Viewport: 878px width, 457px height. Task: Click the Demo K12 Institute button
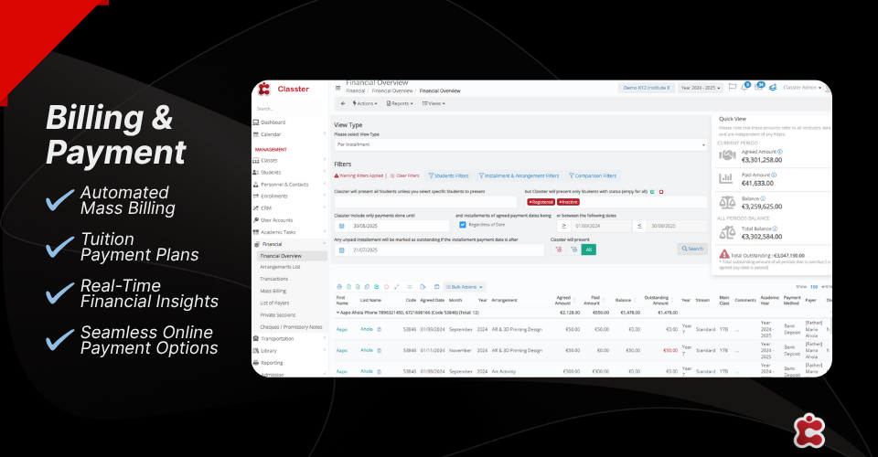[x=647, y=88]
